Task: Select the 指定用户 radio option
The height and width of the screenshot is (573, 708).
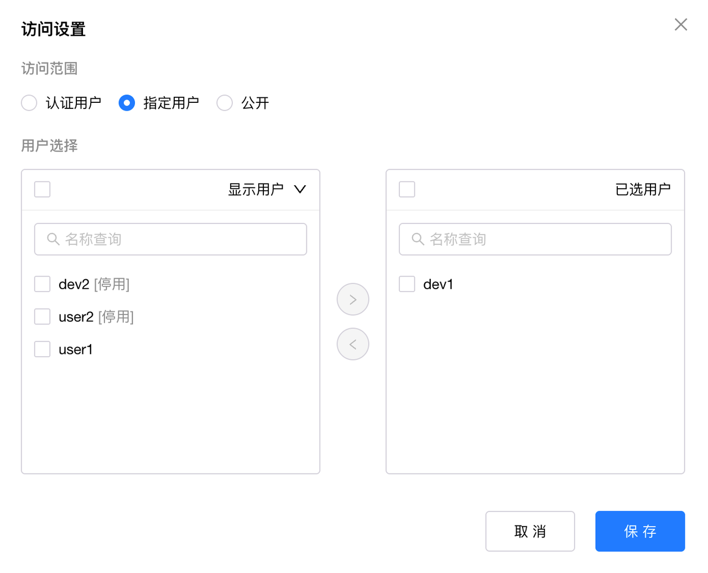Action: pos(127,103)
